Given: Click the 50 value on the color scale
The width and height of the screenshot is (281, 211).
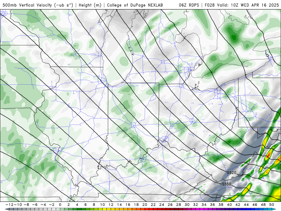Looking at the screenshot, I should (272, 205).
